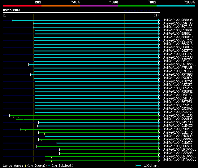
Task: Click the green arrowhead beside the C3ZSH8 label
Action: pyautogui.click(x=159, y=153)
